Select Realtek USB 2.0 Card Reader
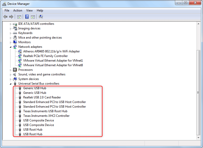 (42, 97)
